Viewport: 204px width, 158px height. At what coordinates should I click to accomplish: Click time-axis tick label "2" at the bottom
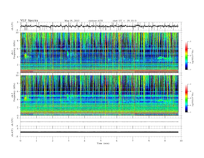coord(53,141)
